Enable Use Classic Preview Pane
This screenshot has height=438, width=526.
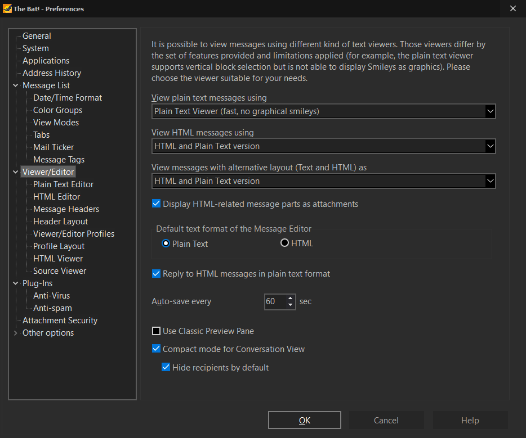[x=157, y=331]
